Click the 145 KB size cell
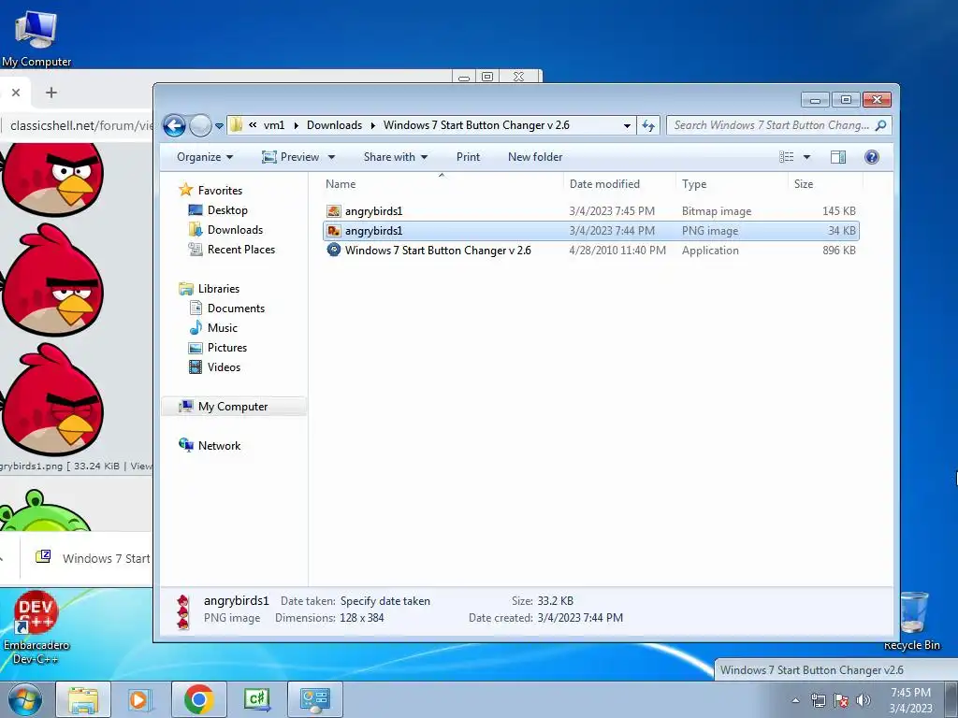The image size is (958, 718). pos(838,211)
